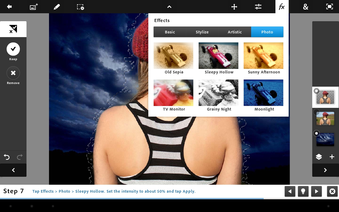Open the adjustments sliders tool

[x=258, y=7]
